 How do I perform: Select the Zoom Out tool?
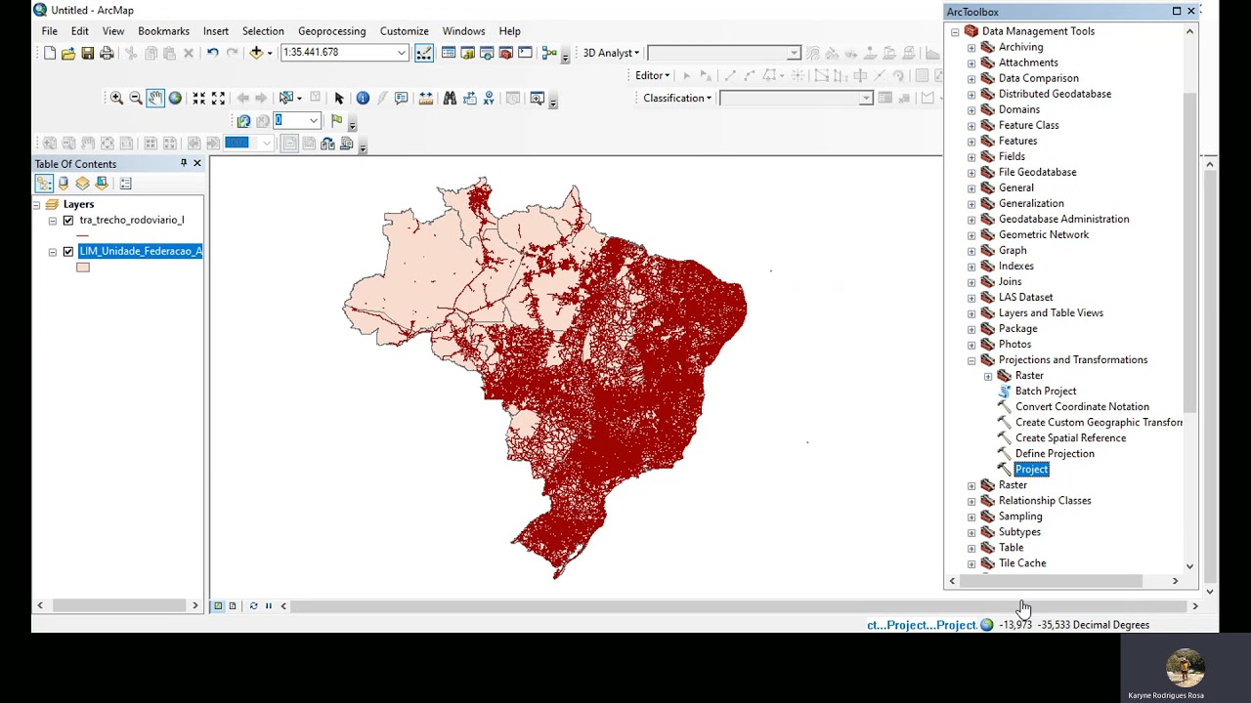tap(136, 98)
